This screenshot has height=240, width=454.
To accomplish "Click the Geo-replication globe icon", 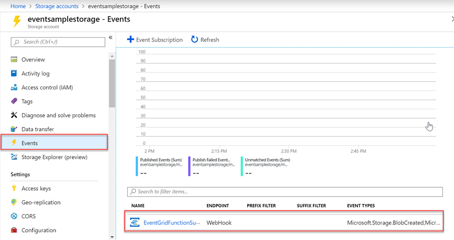I will [x=14, y=202].
